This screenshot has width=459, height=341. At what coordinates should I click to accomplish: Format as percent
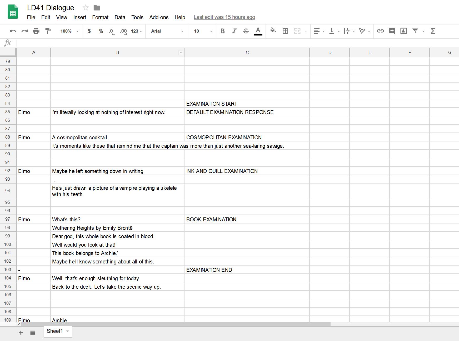tap(101, 31)
